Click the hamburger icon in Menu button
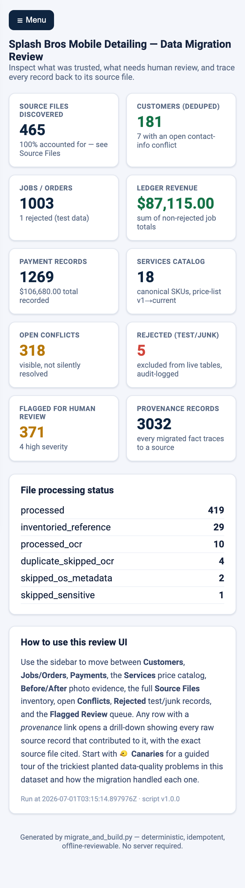245x888 pixels. (x=20, y=20)
